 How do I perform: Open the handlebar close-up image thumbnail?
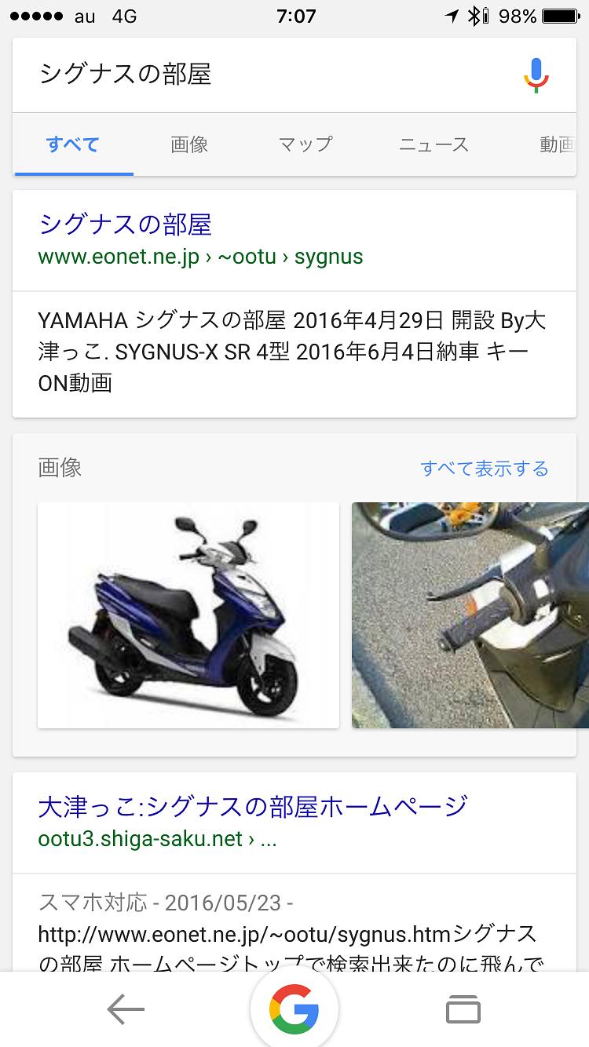click(470, 615)
